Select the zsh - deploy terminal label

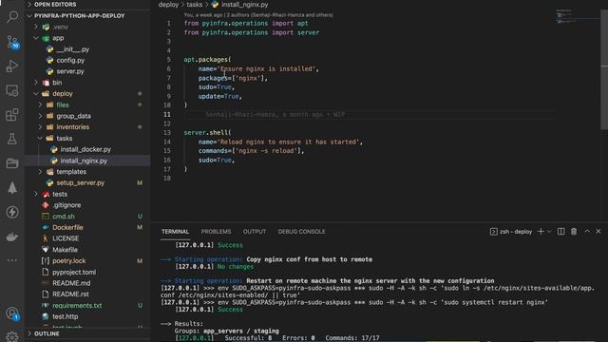click(511, 232)
